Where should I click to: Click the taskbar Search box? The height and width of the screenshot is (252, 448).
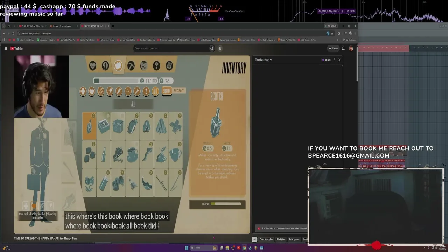pyautogui.click(x=204, y=248)
